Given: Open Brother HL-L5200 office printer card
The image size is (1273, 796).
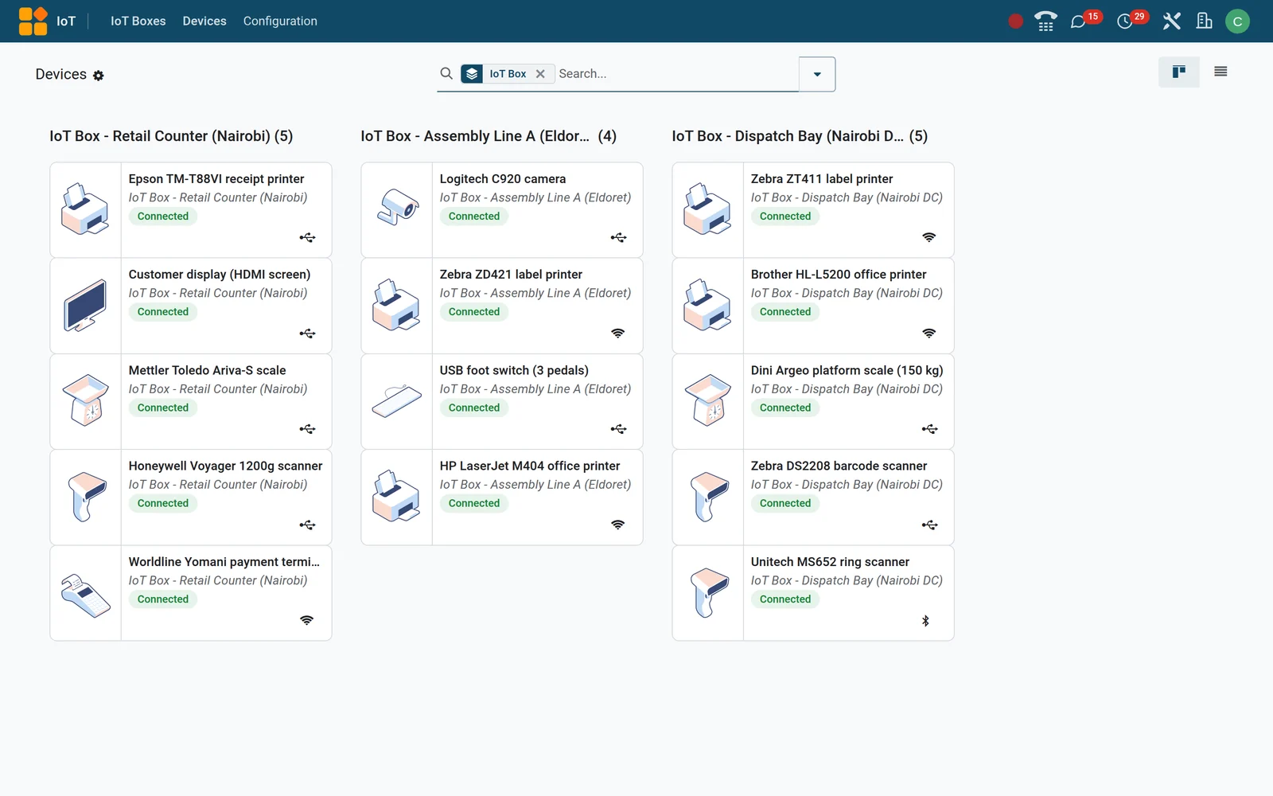Looking at the screenshot, I should pyautogui.click(x=813, y=306).
